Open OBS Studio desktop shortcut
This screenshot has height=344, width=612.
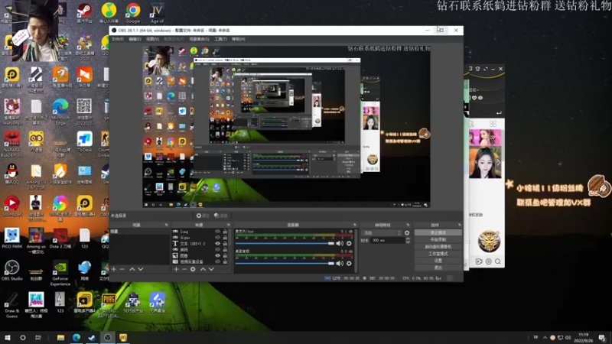[11, 268]
